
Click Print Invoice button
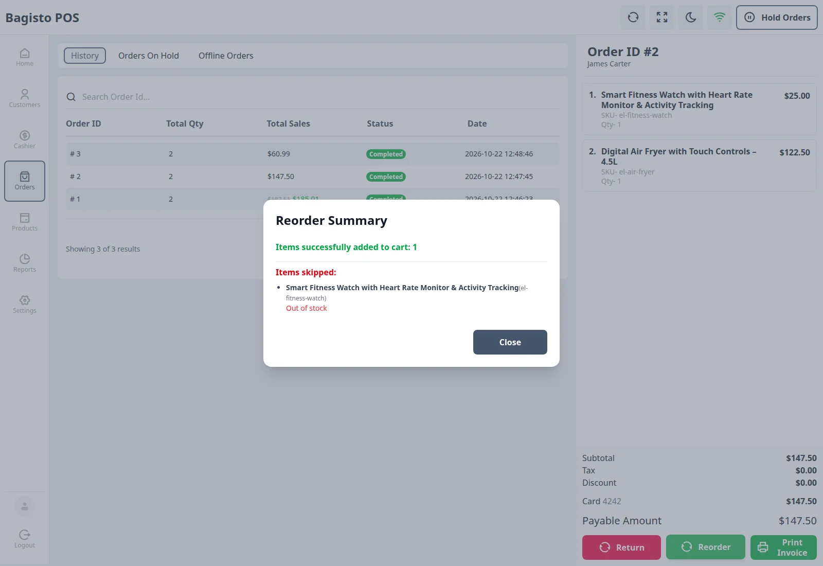(783, 547)
